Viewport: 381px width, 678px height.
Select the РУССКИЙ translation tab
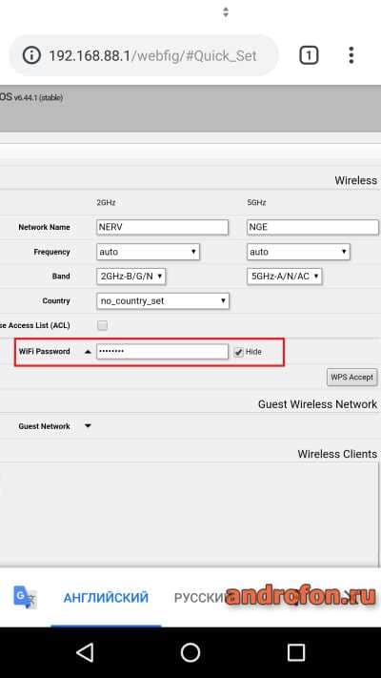[x=201, y=598]
